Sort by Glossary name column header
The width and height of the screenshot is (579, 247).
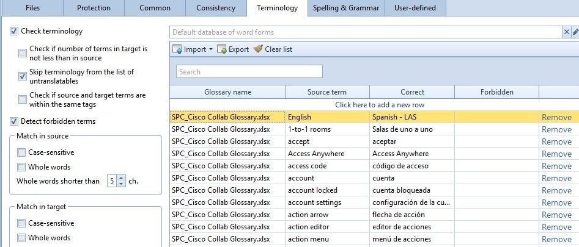point(227,92)
